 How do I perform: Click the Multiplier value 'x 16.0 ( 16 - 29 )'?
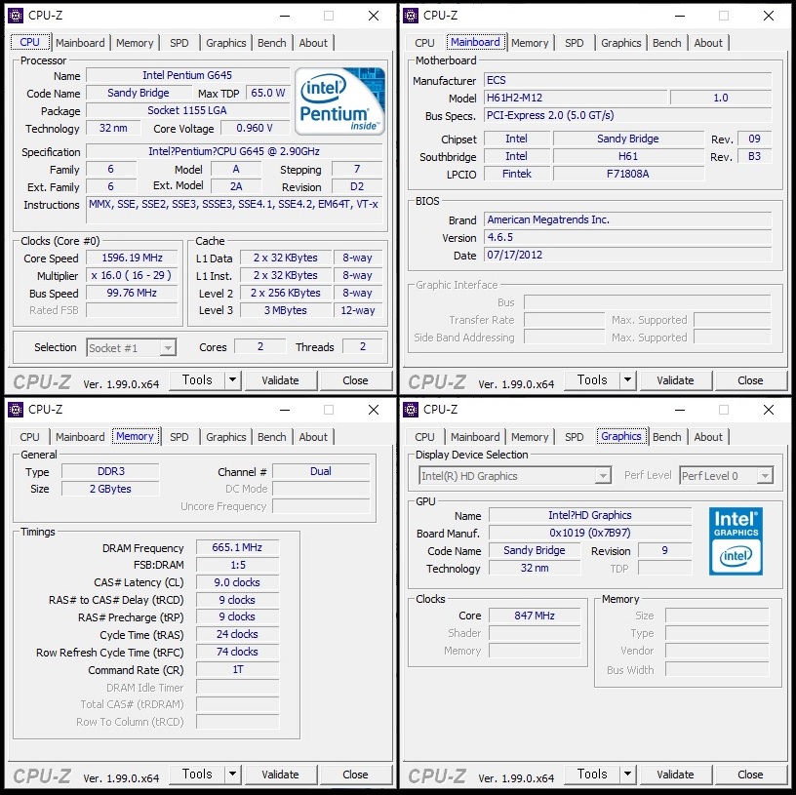tap(132, 275)
